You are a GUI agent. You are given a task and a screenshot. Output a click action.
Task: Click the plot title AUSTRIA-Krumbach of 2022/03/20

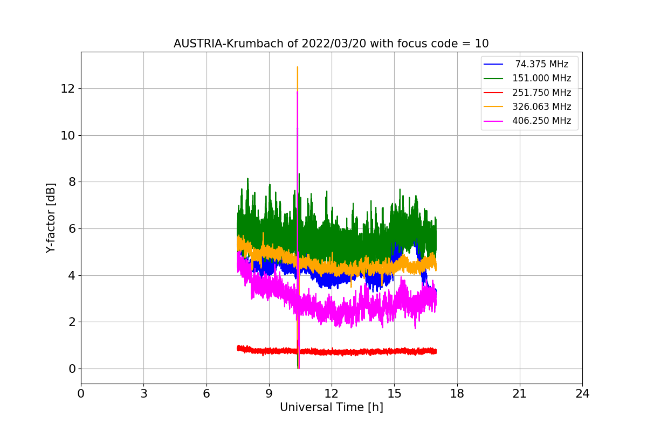coord(331,44)
